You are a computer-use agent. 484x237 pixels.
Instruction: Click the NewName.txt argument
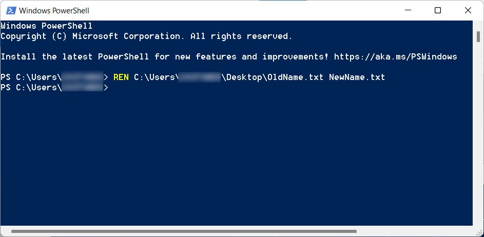(x=357, y=77)
